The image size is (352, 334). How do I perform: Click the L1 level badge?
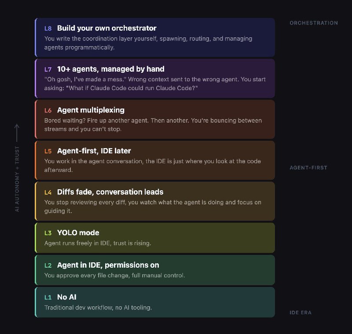coord(48,298)
